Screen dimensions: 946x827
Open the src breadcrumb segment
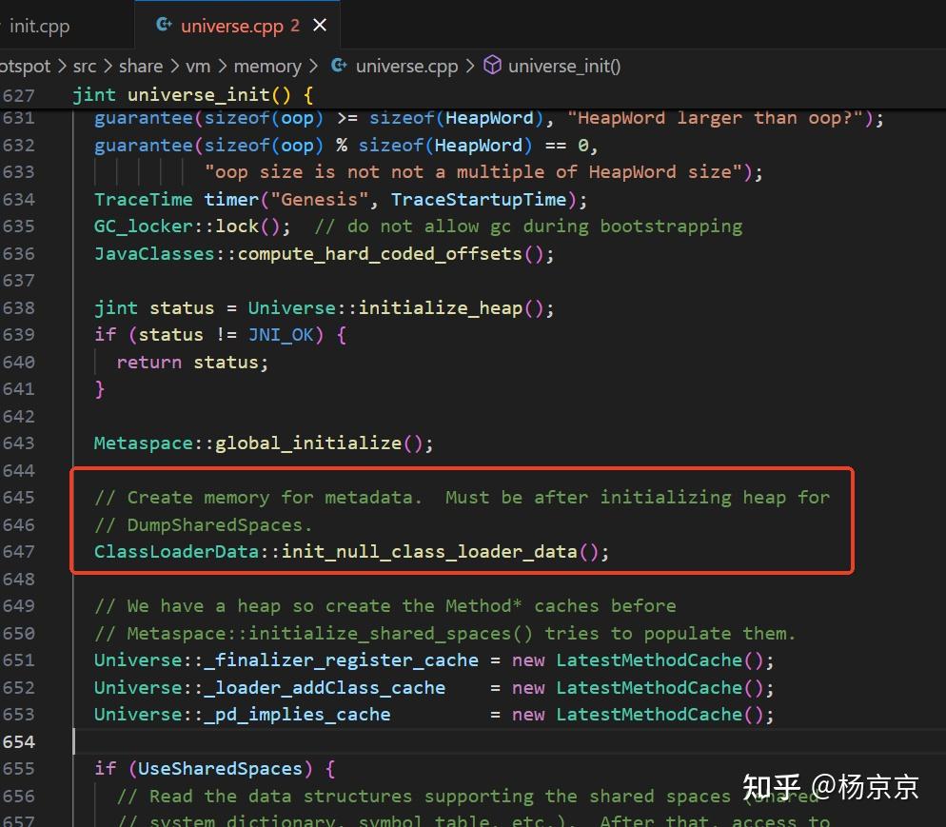(x=85, y=66)
